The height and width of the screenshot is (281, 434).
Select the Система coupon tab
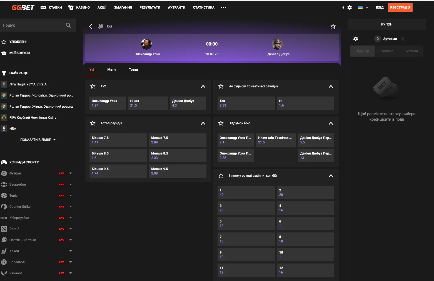[411, 51]
